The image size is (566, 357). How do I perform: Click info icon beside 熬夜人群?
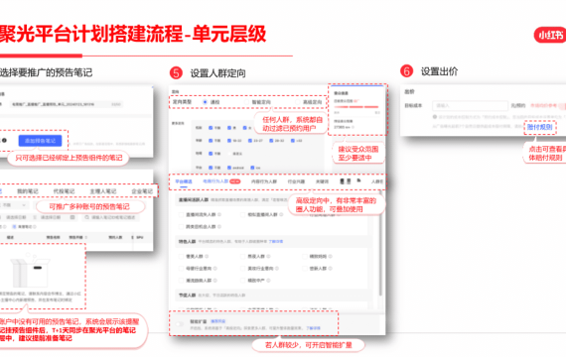tap(268, 257)
